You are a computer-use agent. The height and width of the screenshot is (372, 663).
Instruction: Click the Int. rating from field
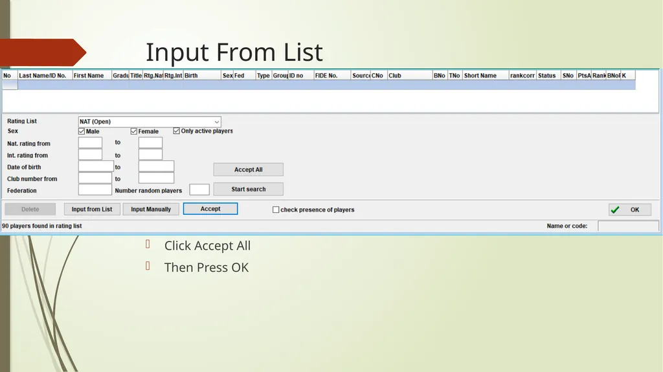coord(90,155)
